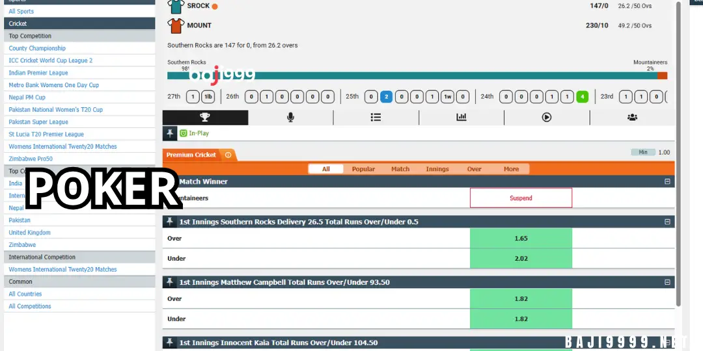Select the Cricket sport header

(x=79, y=24)
